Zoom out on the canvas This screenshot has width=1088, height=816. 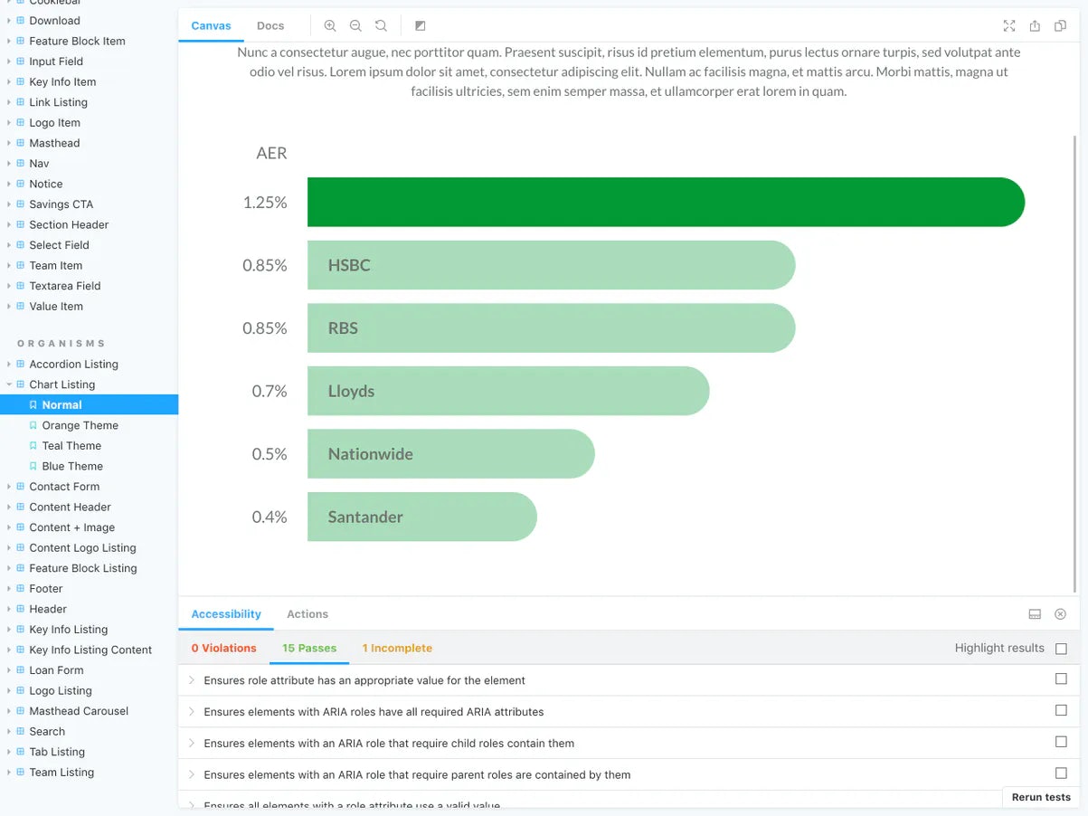pyautogui.click(x=355, y=26)
